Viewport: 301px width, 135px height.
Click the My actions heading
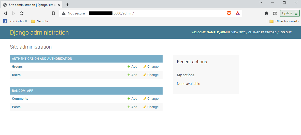(186, 75)
